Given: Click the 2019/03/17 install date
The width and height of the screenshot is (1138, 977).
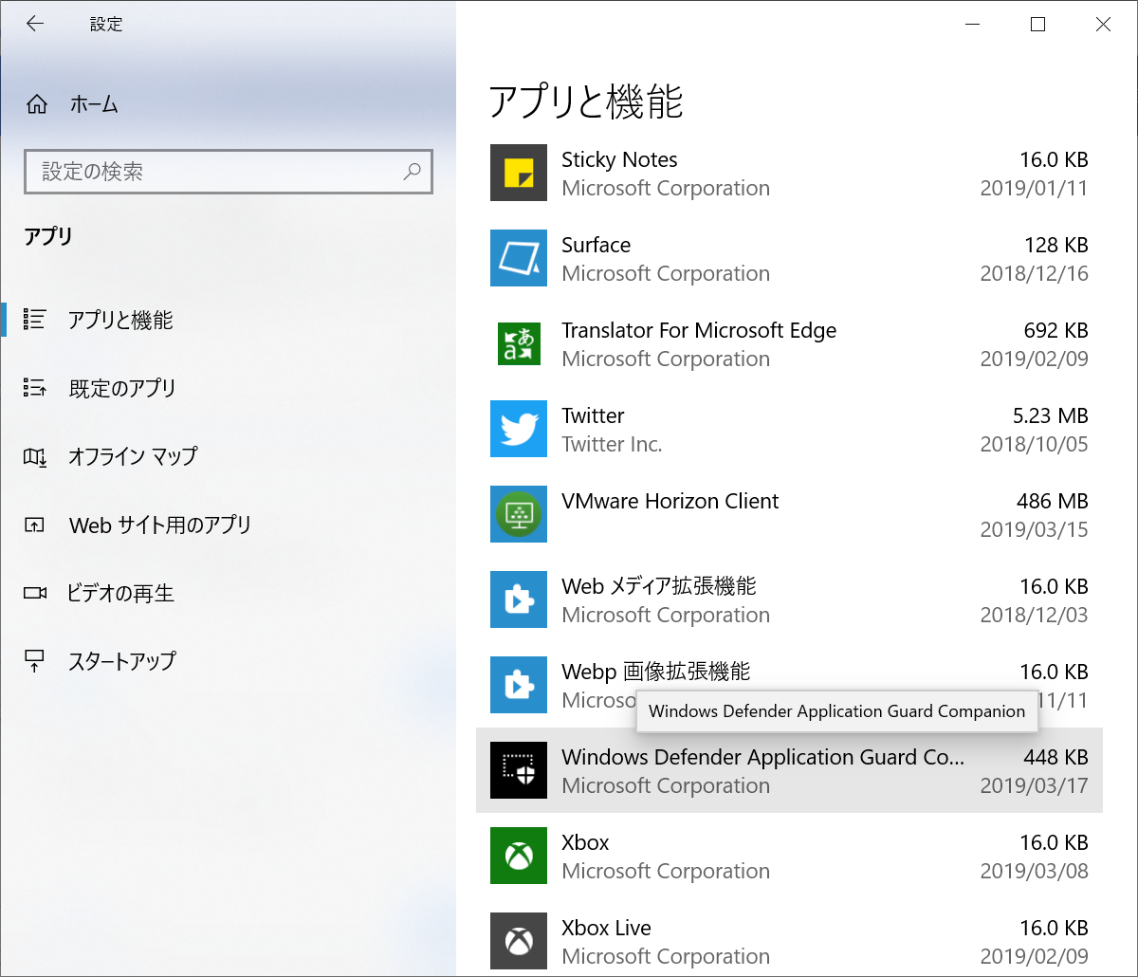Looking at the screenshot, I should pyautogui.click(x=1034, y=785).
